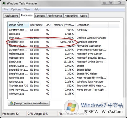Switch to the Services tab
The width and height of the screenshot is (127, 118).
pos(40,16)
